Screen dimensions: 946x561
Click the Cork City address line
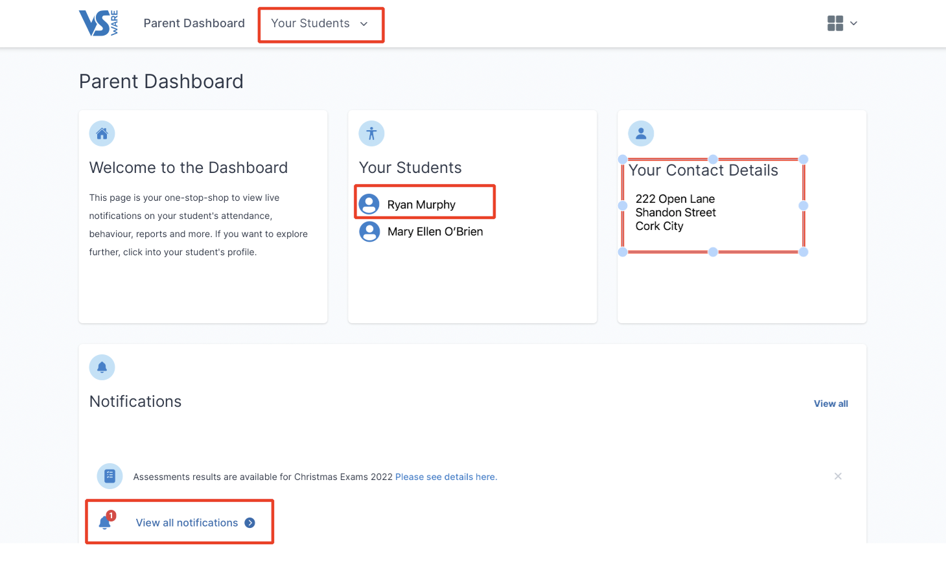[660, 226]
